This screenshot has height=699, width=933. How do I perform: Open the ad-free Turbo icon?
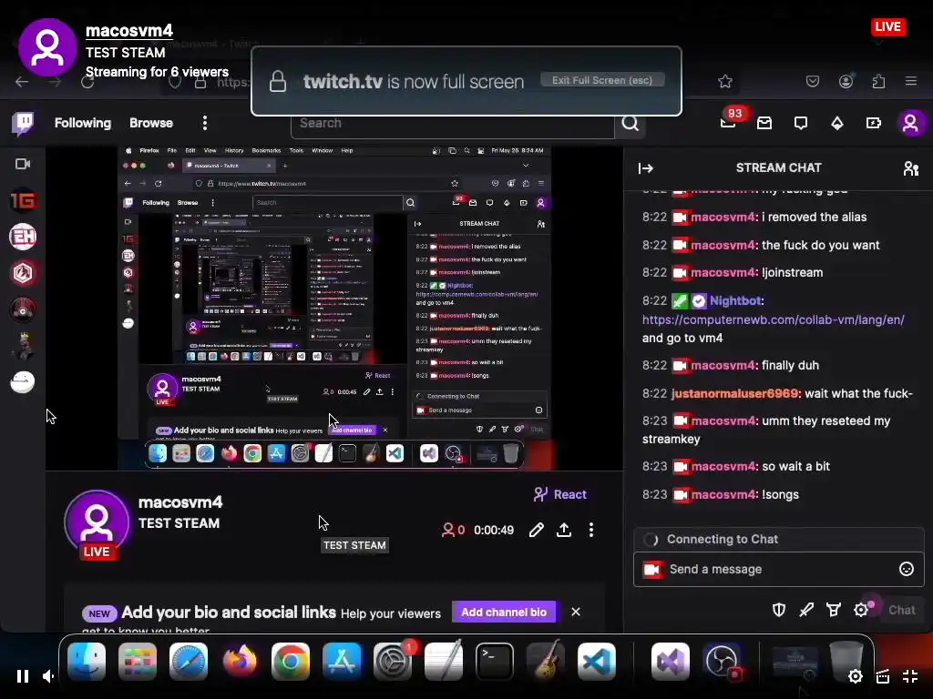coord(874,123)
